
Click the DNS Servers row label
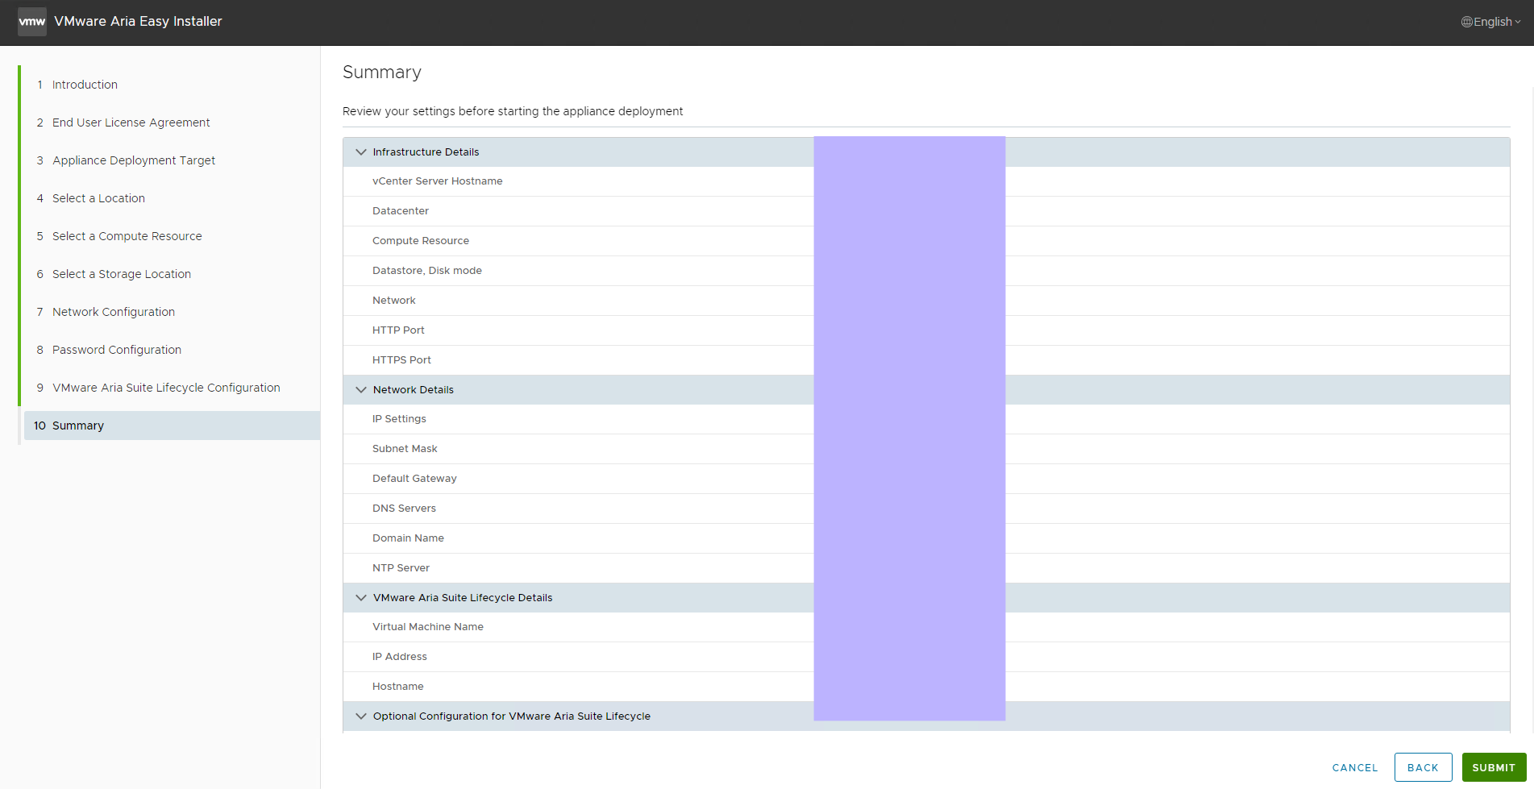coord(404,509)
